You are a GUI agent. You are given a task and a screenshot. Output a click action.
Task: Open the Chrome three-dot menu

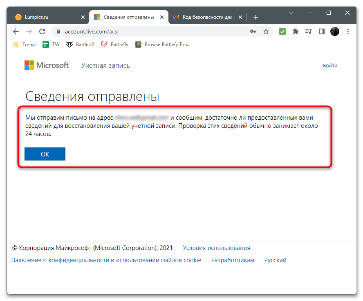coord(348,31)
